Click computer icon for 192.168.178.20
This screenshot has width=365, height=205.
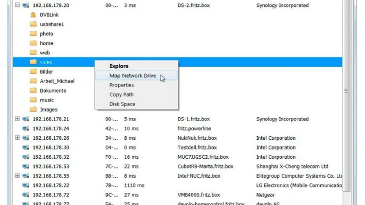click(x=26, y=5)
